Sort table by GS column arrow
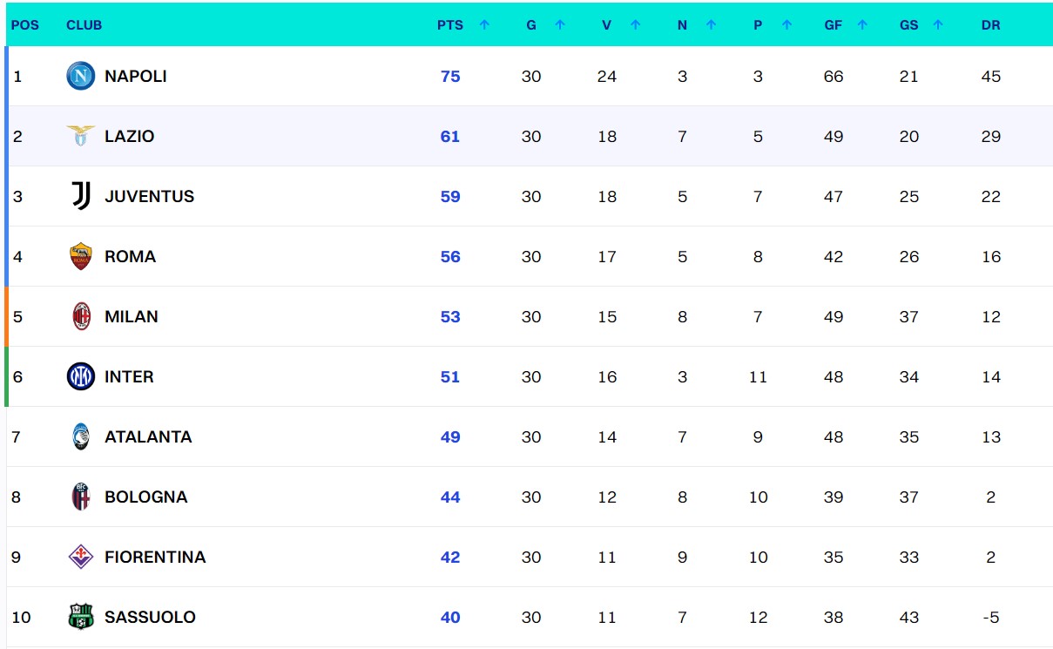The image size is (1053, 649). coord(938,25)
